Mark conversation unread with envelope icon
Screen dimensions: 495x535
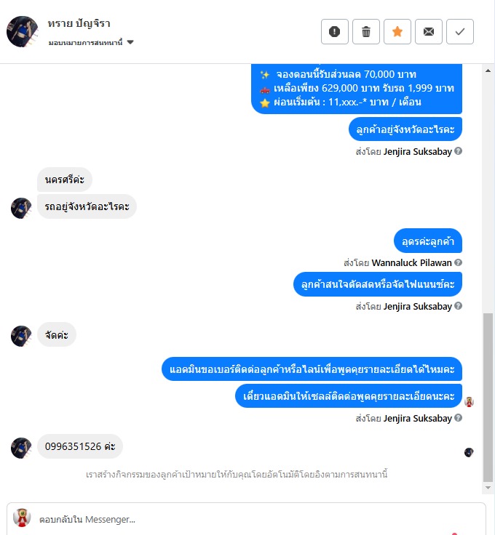(x=428, y=32)
